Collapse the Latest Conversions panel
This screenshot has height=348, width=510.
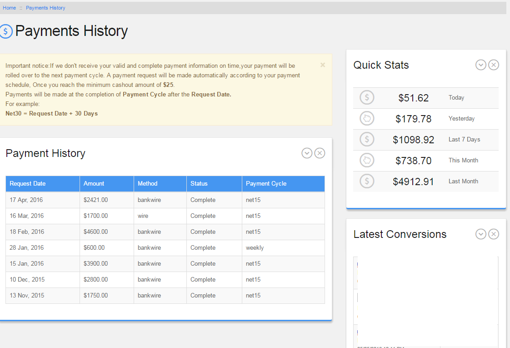coord(481,234)
